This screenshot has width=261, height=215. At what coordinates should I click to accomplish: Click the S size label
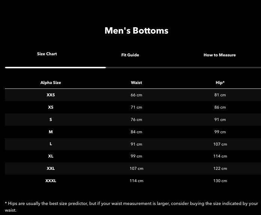click(51, 119)
